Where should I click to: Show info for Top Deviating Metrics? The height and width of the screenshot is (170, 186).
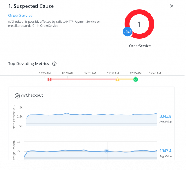coord(55,64)
